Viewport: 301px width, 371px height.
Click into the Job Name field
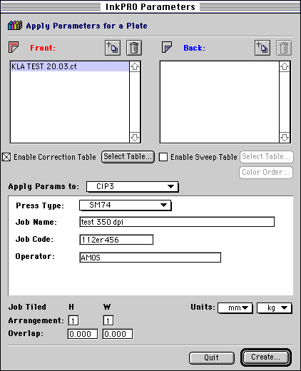177,222
